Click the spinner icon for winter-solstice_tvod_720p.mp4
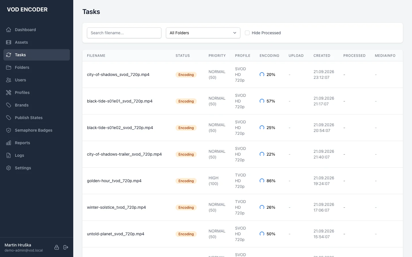Viewport: 412px width, 257px height. pyautogui.click(x=262, y=207)
